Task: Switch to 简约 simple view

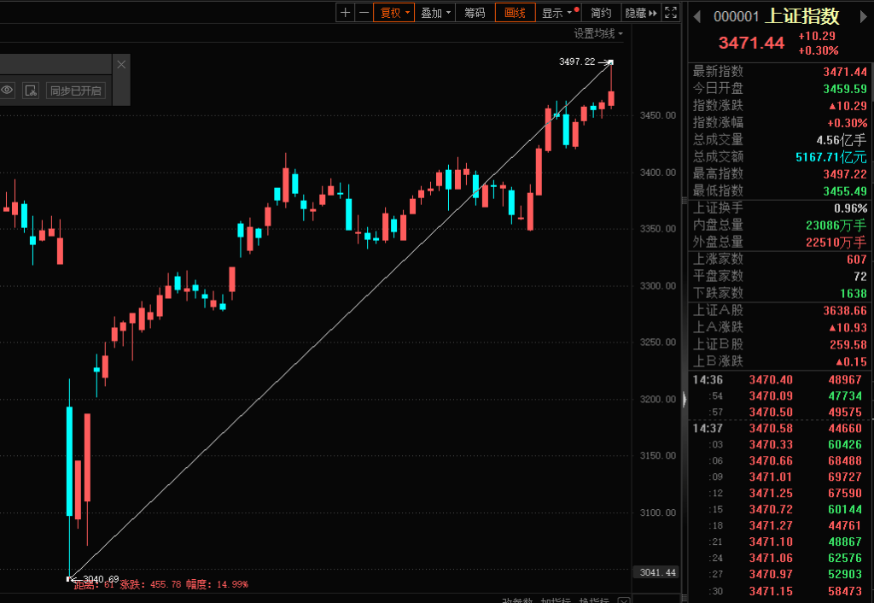Action: pyautogui.click(x=601, y=13)
